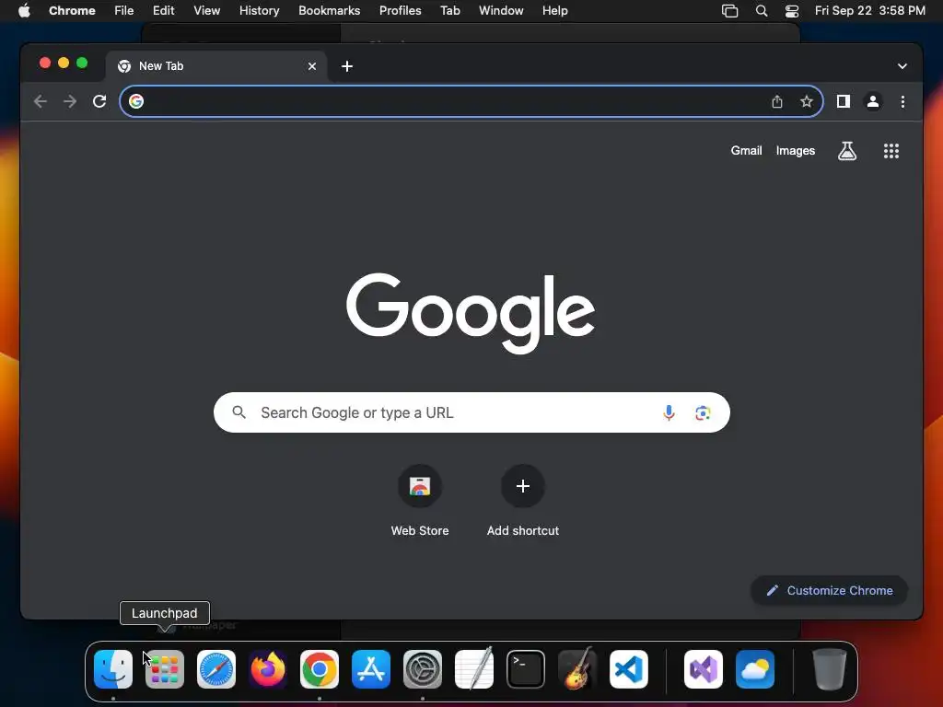This screenshot has height=707, width=943.
Task: Search by image with Google Lens icon
Action: [703, 412]
